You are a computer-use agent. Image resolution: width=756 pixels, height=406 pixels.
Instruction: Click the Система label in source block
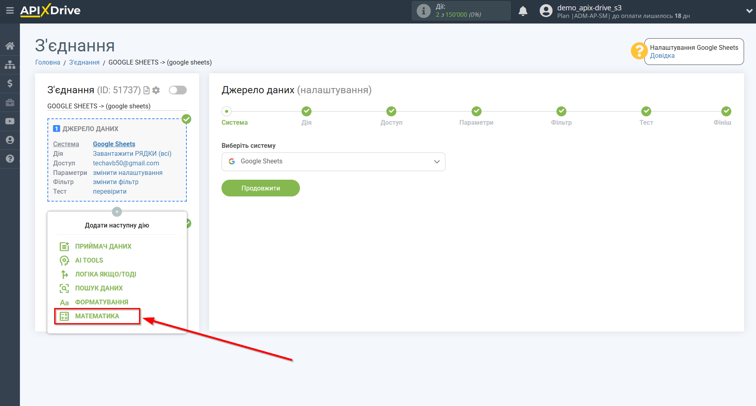(x=66, y=144)
